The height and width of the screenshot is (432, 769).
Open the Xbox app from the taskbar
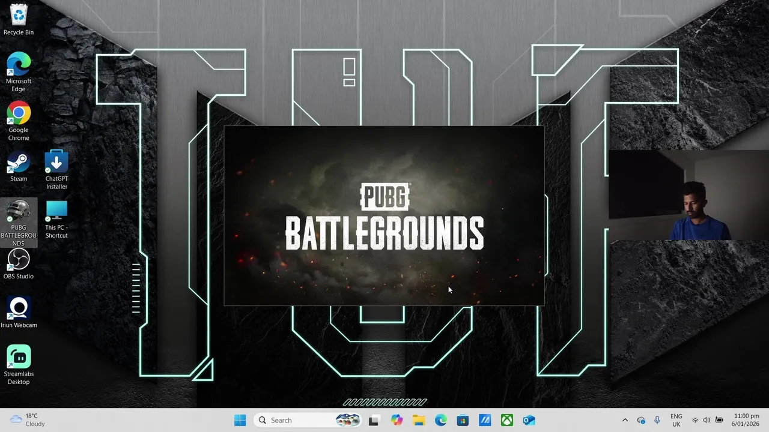click(507, 420)
